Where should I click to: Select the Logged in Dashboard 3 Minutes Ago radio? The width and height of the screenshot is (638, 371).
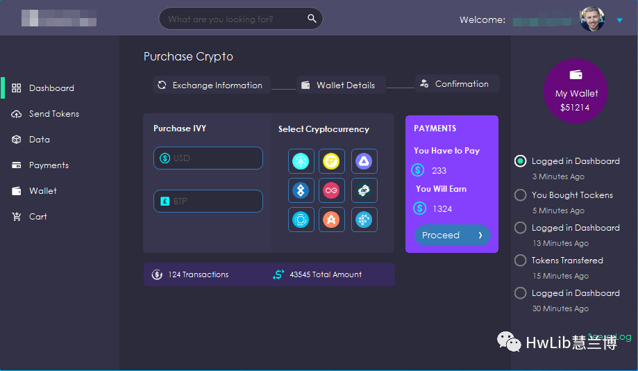pyautogui.click(x=520, y=161)
